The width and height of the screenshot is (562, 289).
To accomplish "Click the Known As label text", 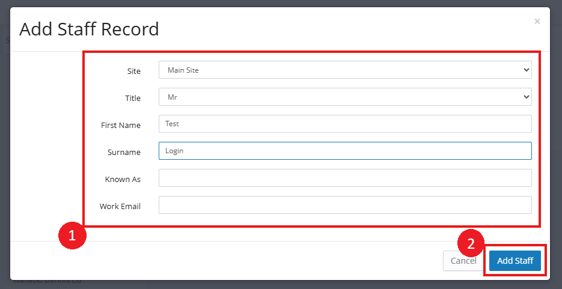I will [123, 180].
